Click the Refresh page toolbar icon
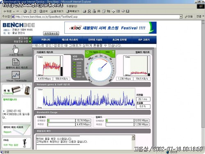Image resolution: width=205 pixels, height=154 pixels. coord(30,11)
